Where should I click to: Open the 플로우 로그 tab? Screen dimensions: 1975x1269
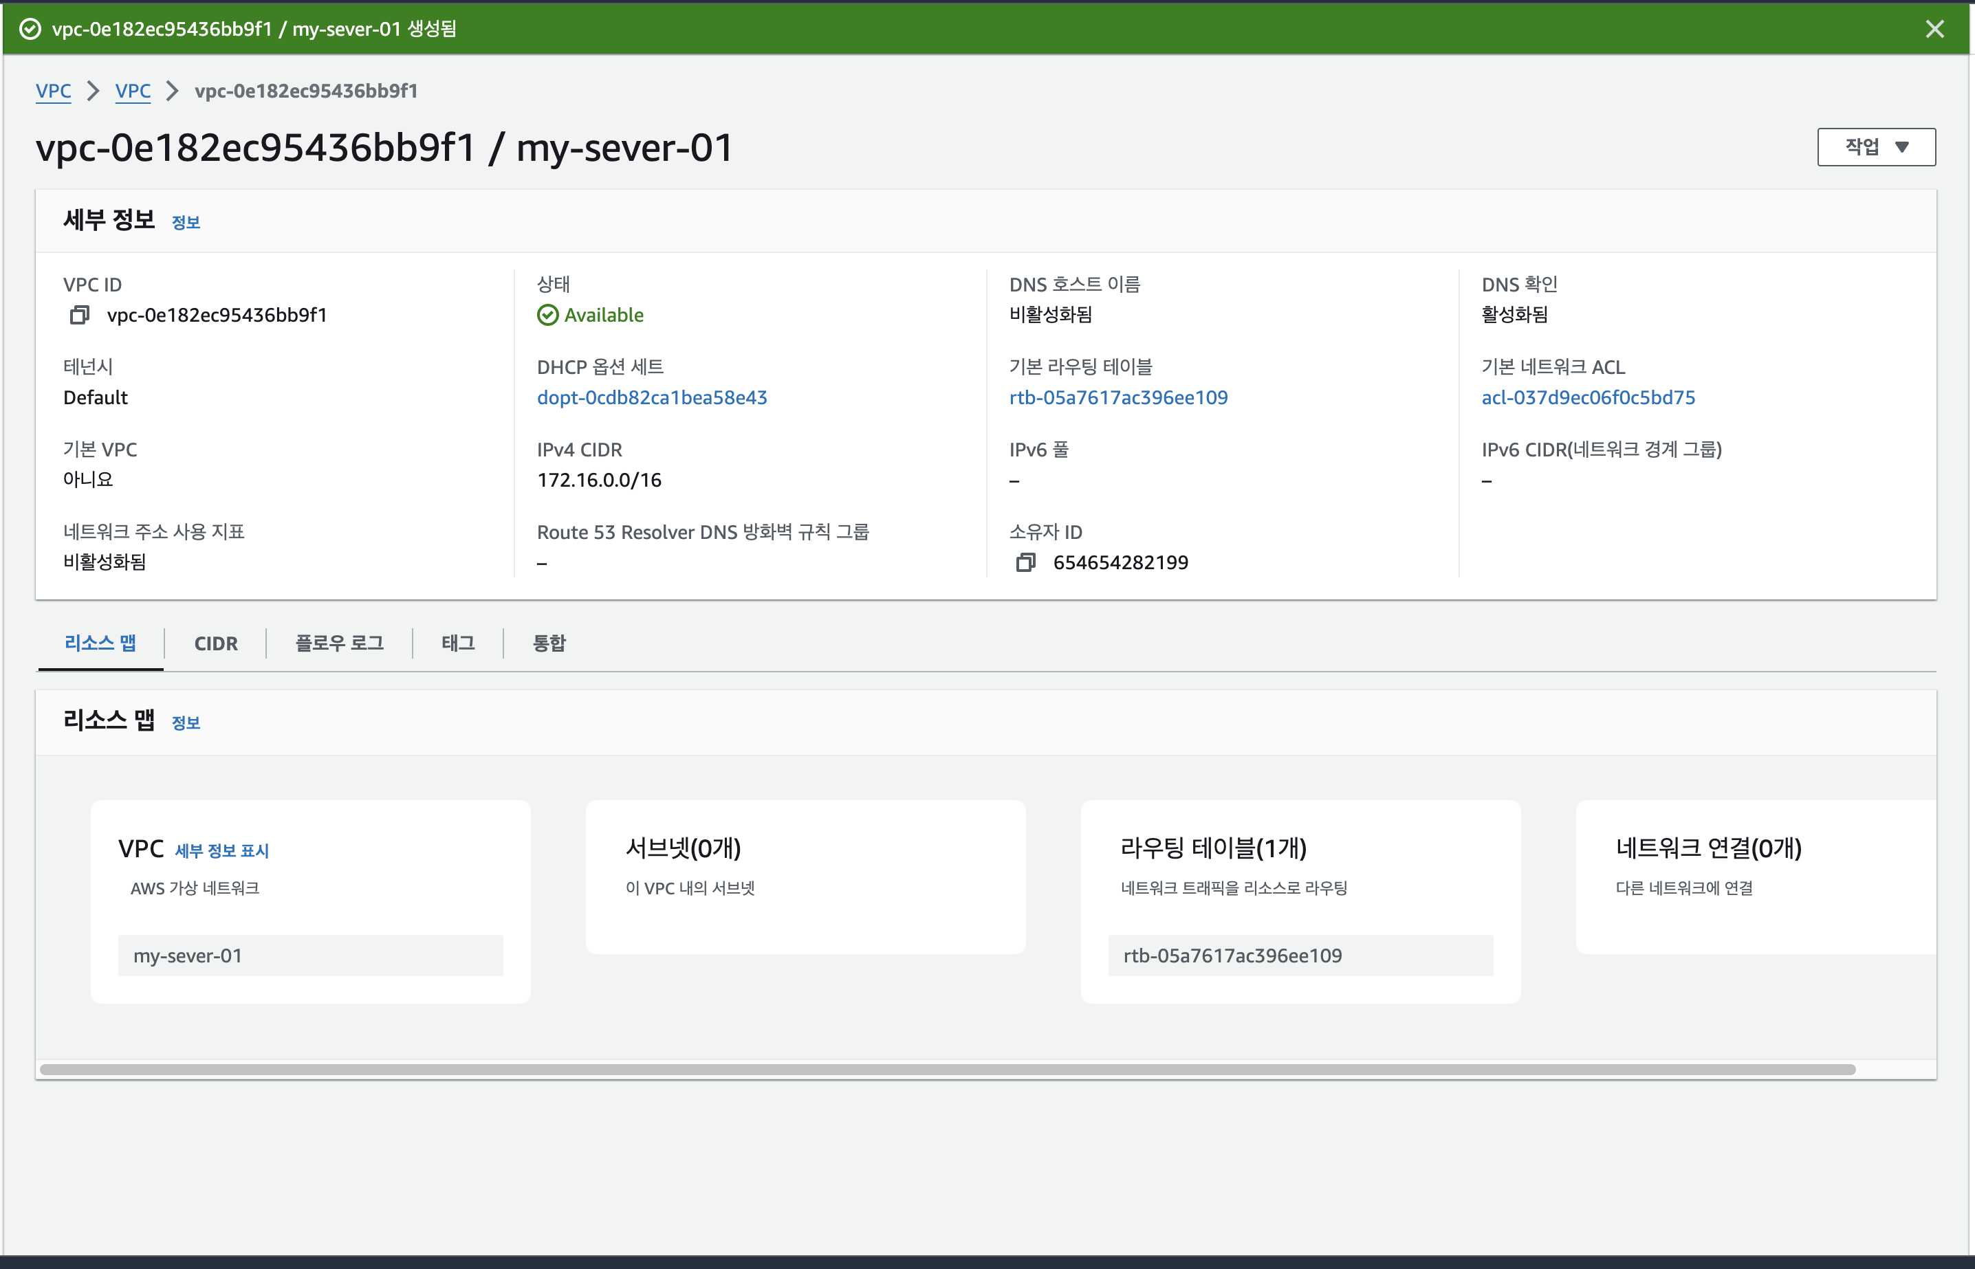coord(339,643)
